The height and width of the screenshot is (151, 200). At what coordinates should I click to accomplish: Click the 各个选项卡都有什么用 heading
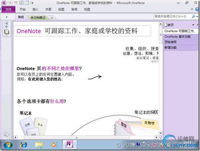click(x=41, y=101)
